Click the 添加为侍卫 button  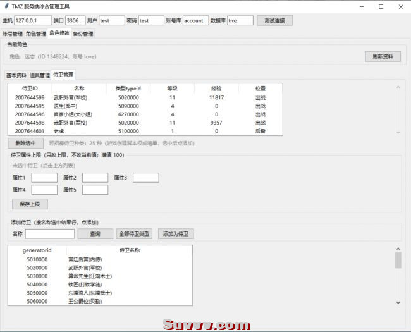tap(176, 233)
